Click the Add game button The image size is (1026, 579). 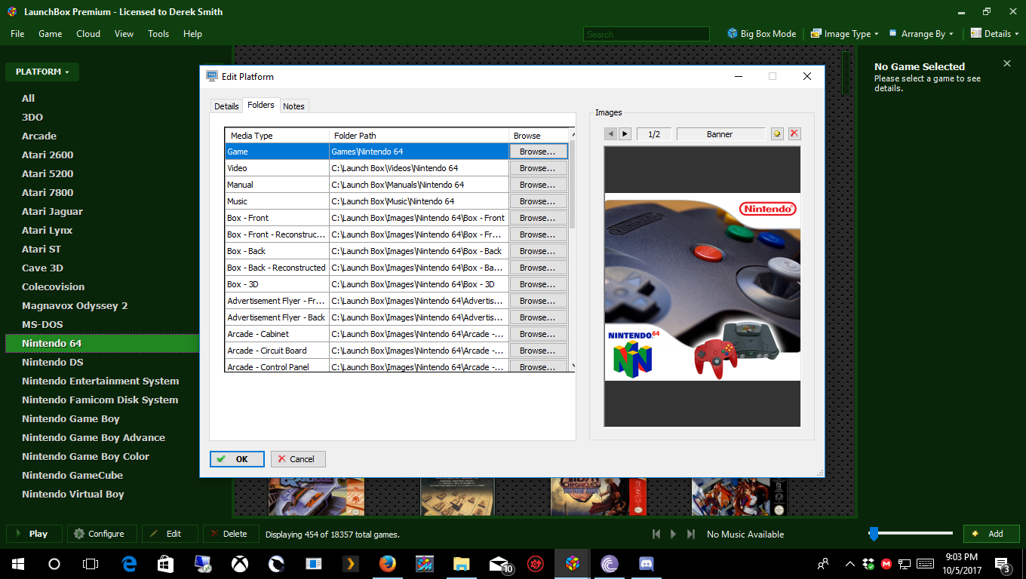[991, 534]
